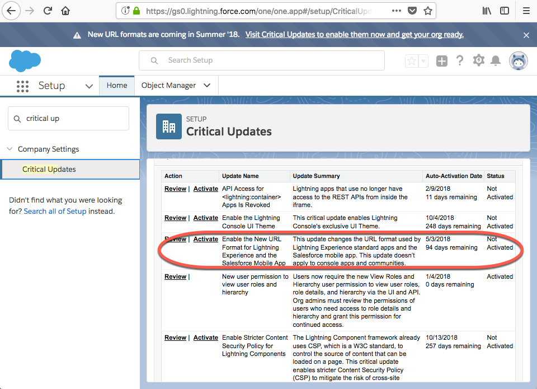
Task: Open the Firefox hamburger menu
Action: coord(526,11)
